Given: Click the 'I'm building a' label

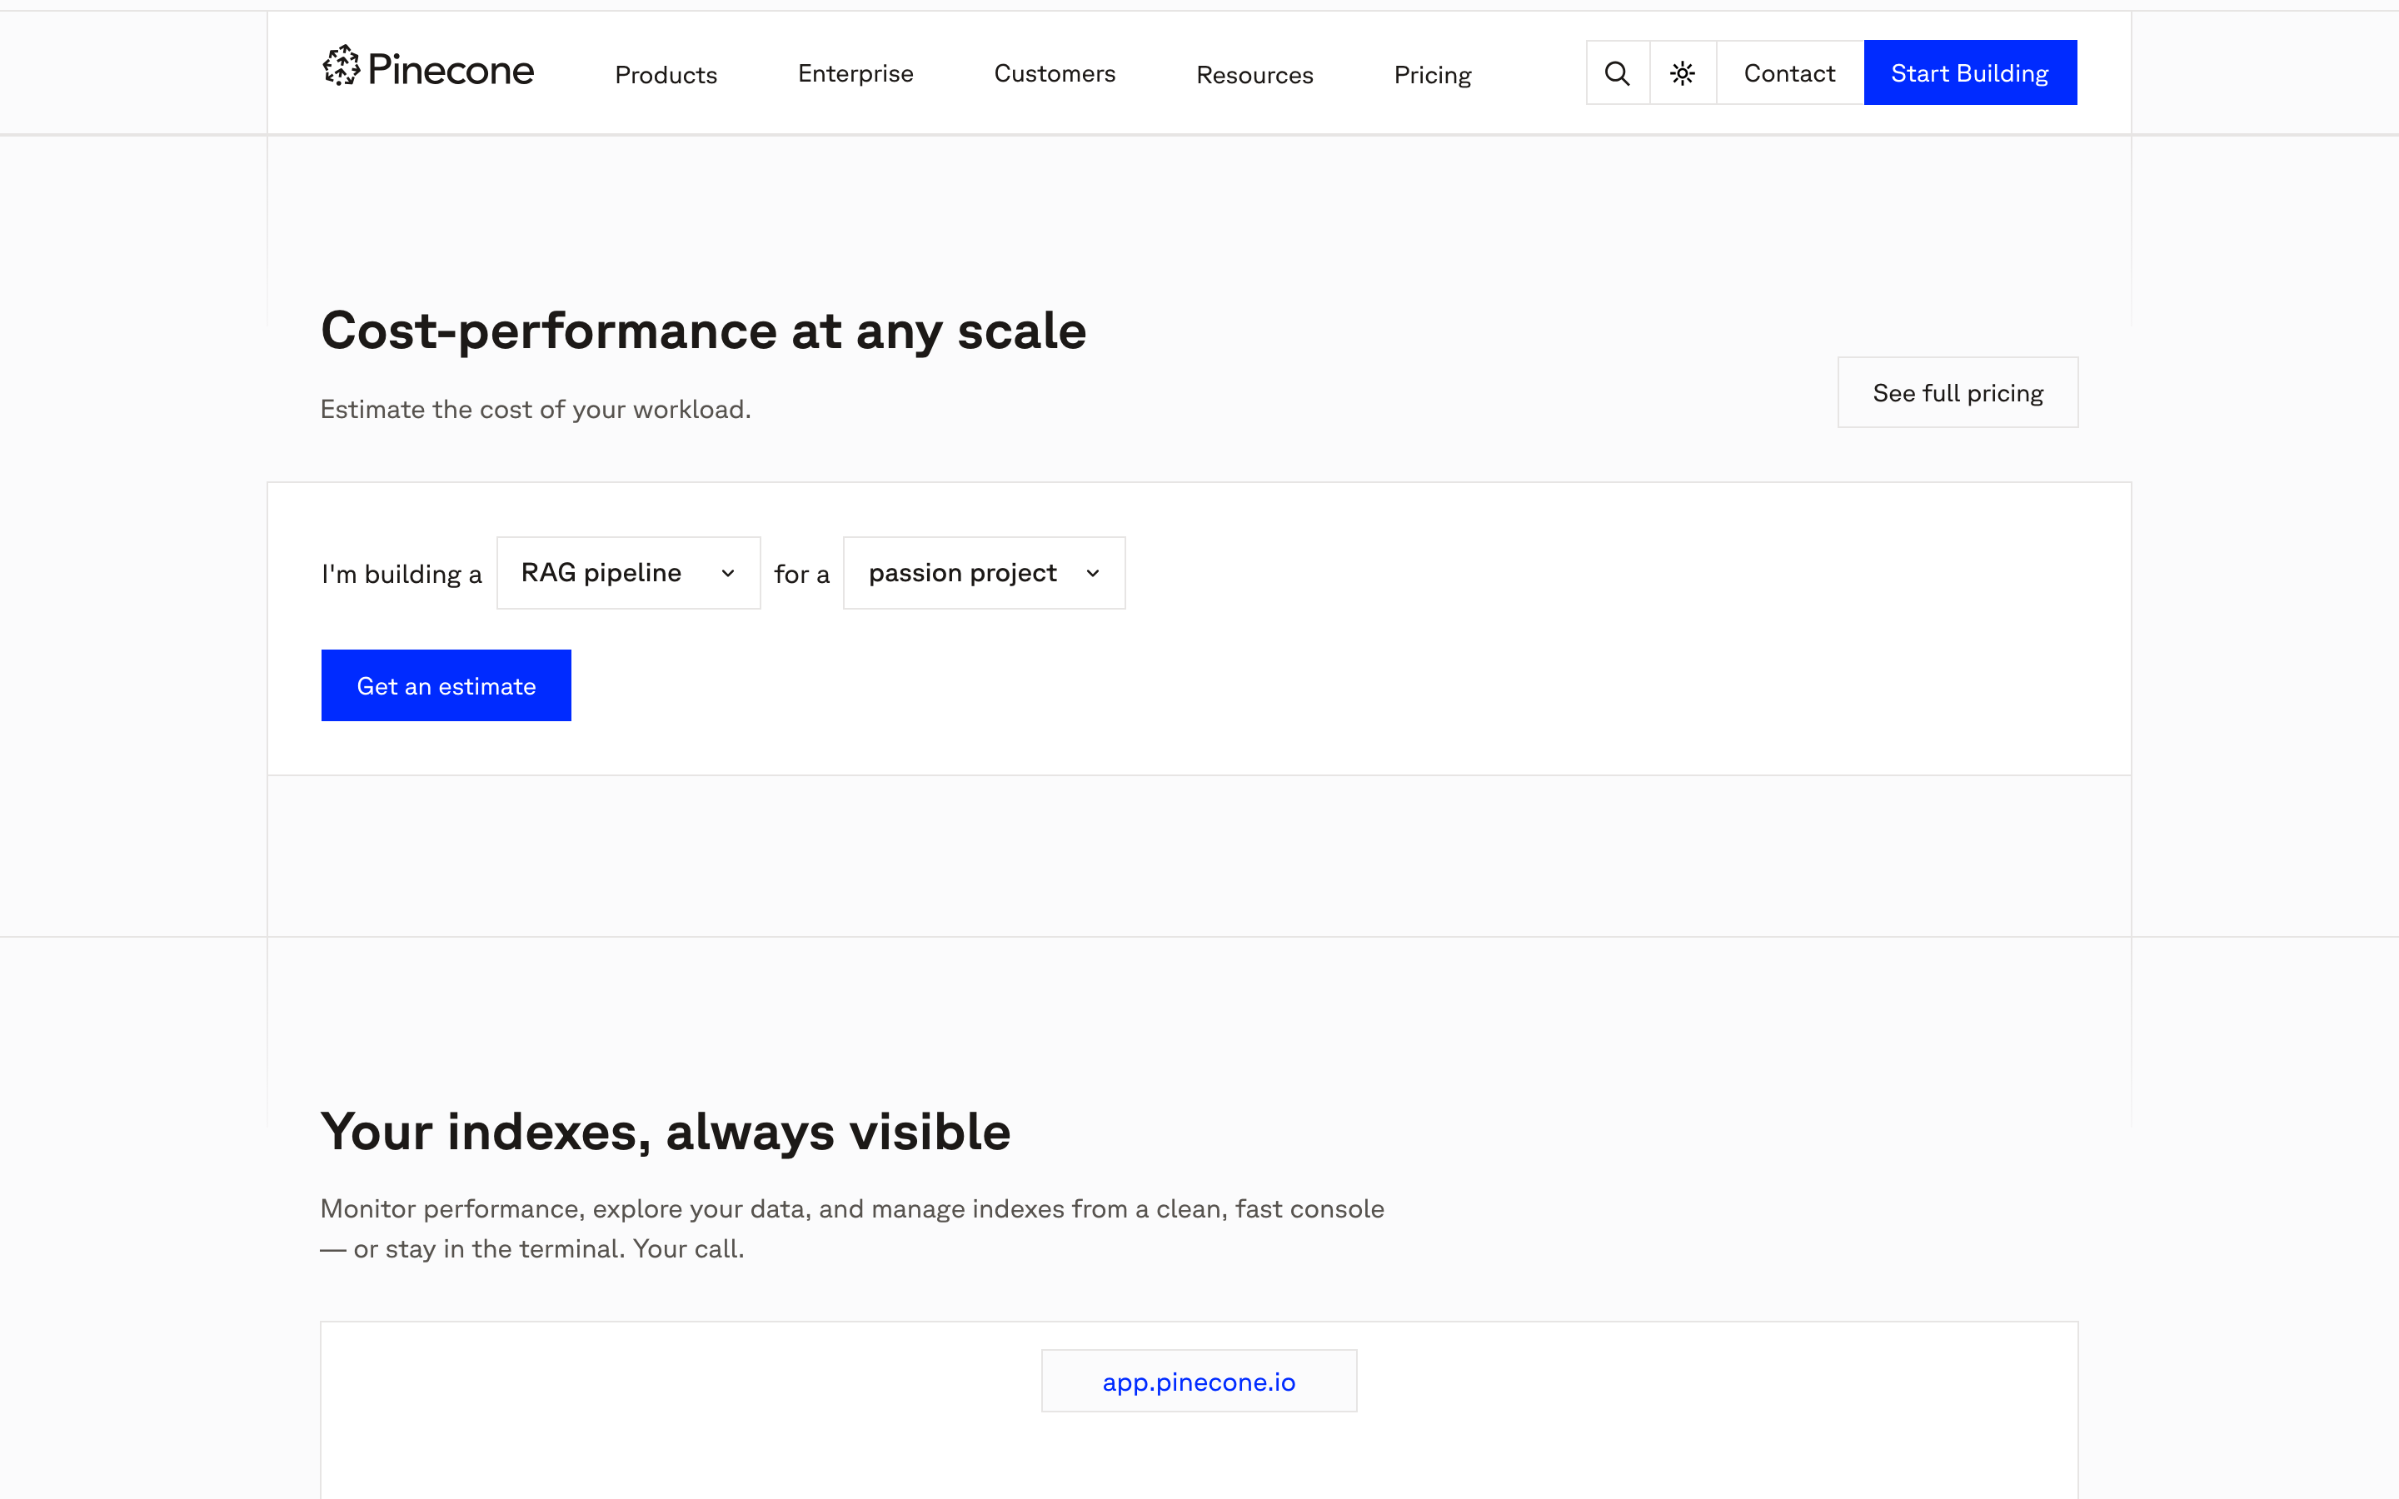Looking at the screenshot, I should click(401, 574).
